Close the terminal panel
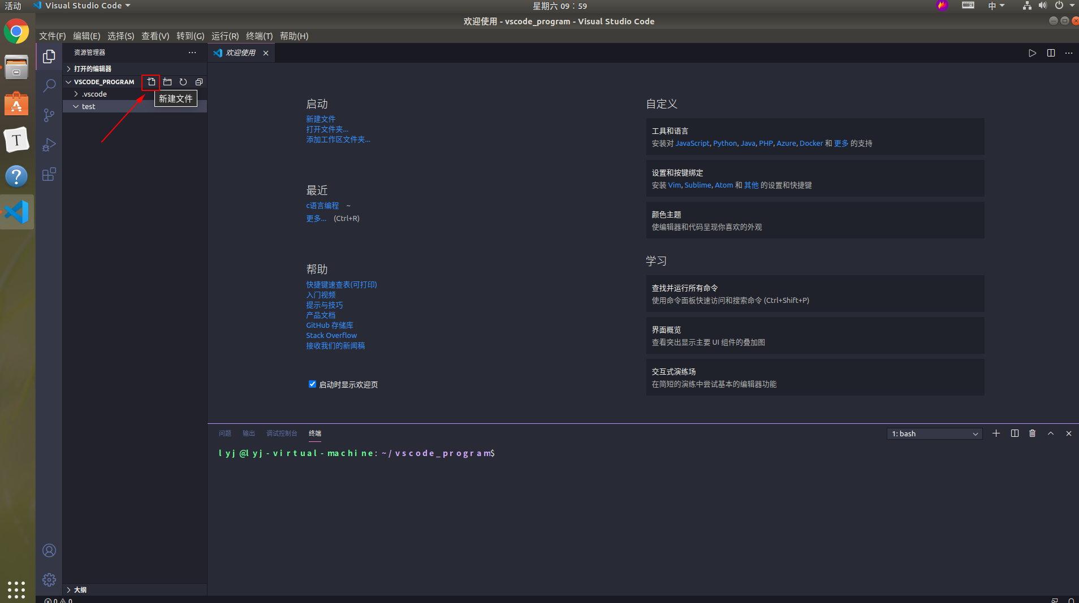The image size is (1079, 603). coord(1069,433)
